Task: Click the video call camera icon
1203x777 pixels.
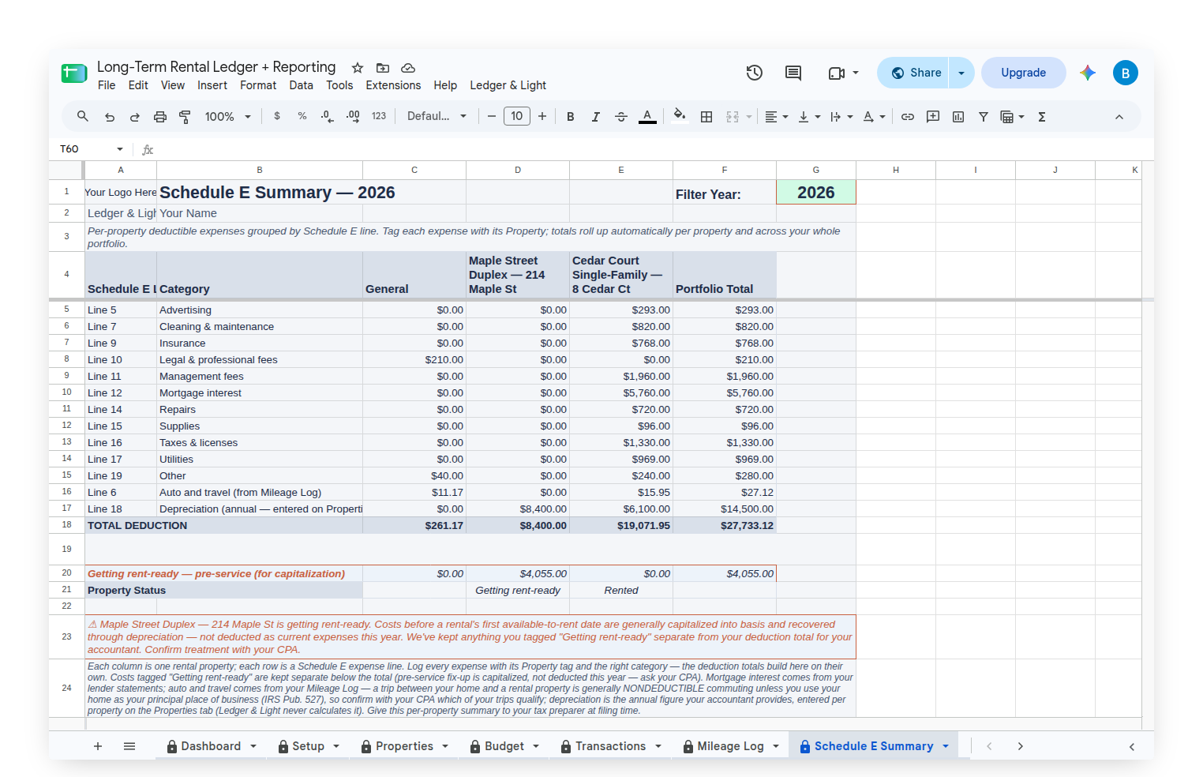Action: (837, 73)
